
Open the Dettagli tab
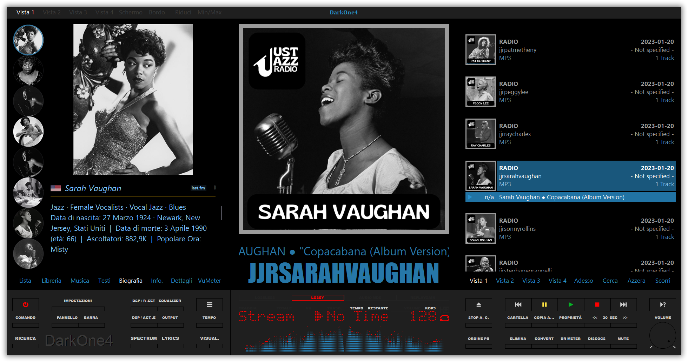181,281
